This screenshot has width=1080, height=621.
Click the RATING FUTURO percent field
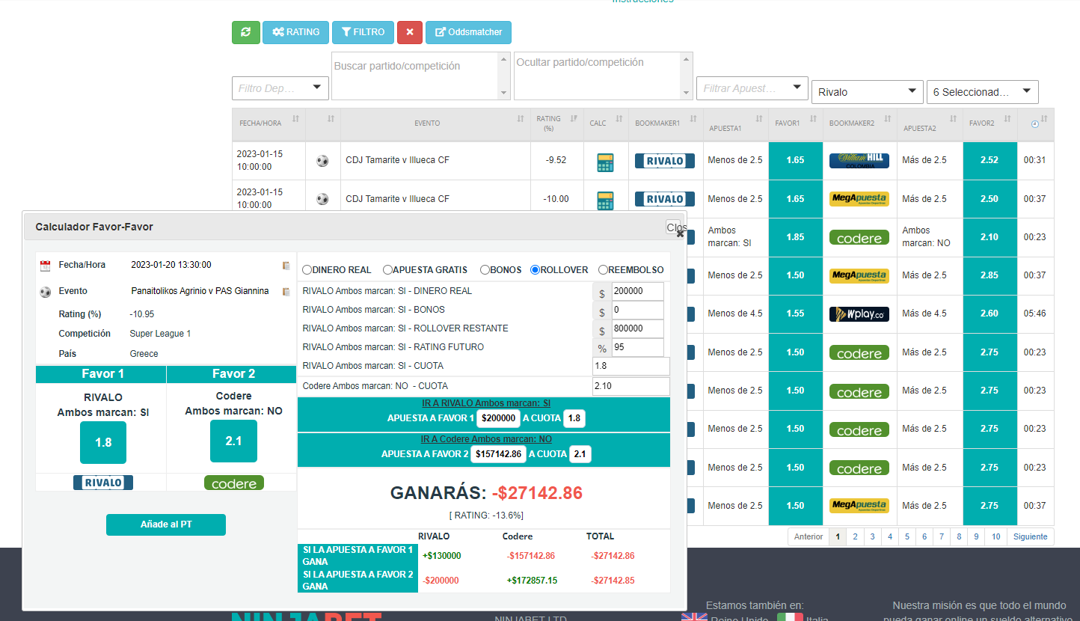[637, 348]
